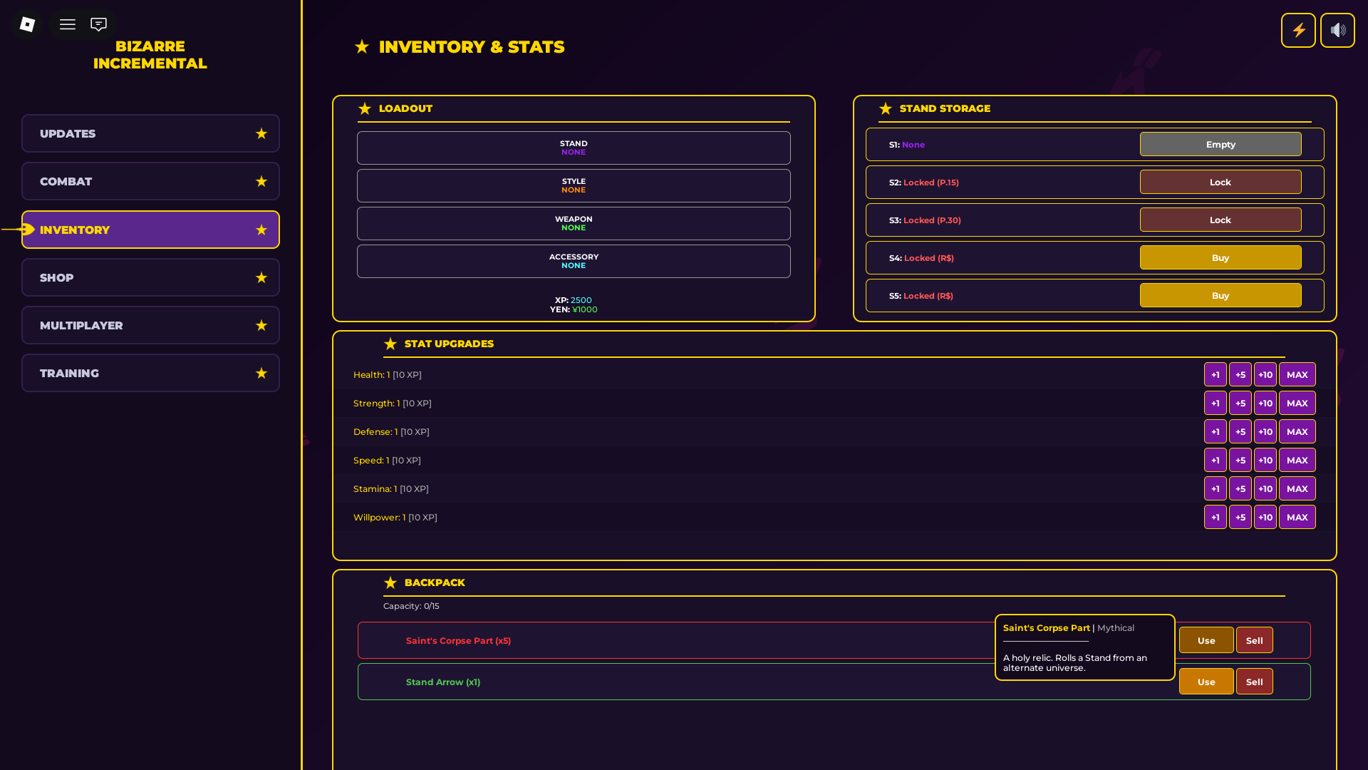Click the Backpack star icon
This screenshot has width=1368, height=770.
[x=390, y=582]
